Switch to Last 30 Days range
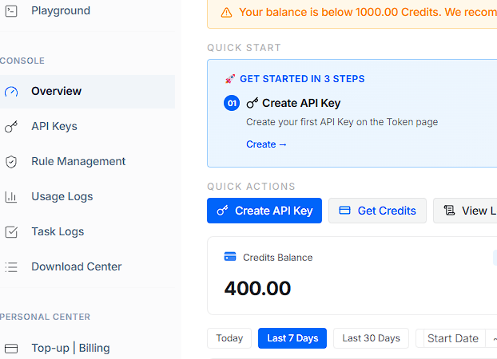The image size is (497, 359). (371, 338)
